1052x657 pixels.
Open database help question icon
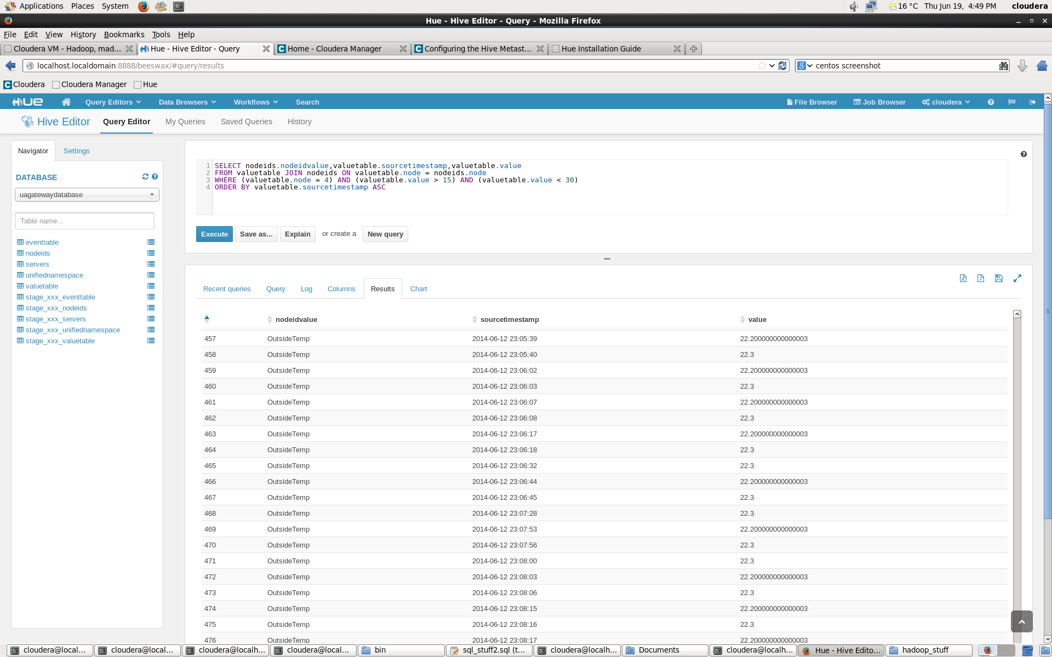[x=155, y=177]
